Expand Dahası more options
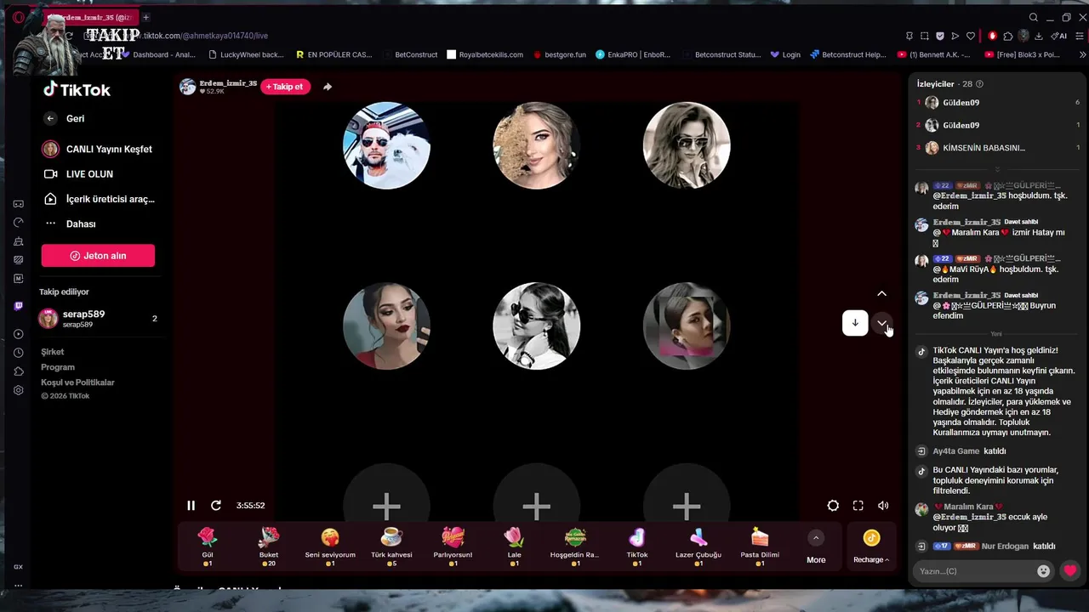Viewport: 1089px width, 612px height. 72,224
